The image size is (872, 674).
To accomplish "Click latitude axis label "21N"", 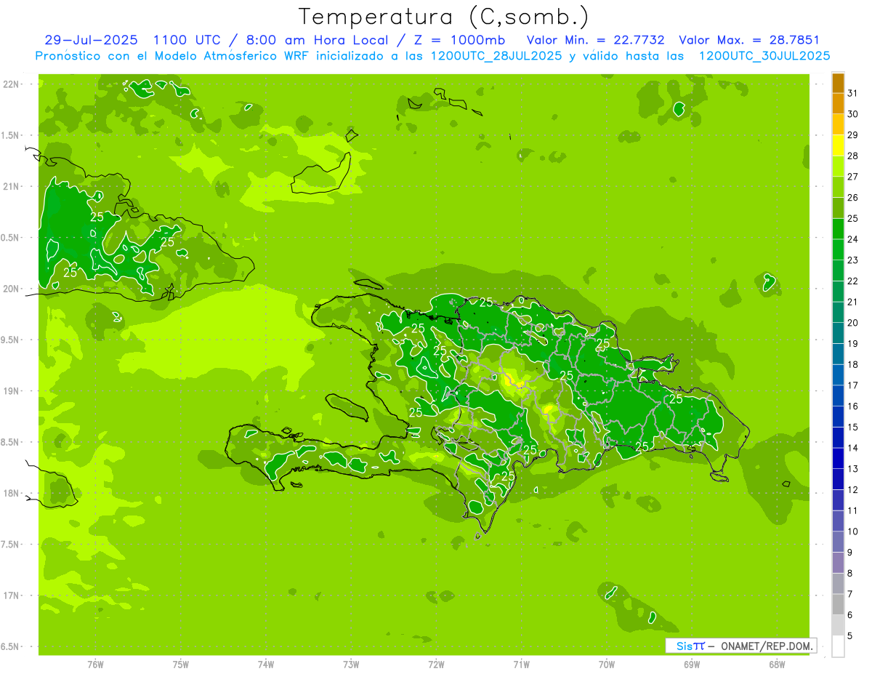I will [12, 186].
